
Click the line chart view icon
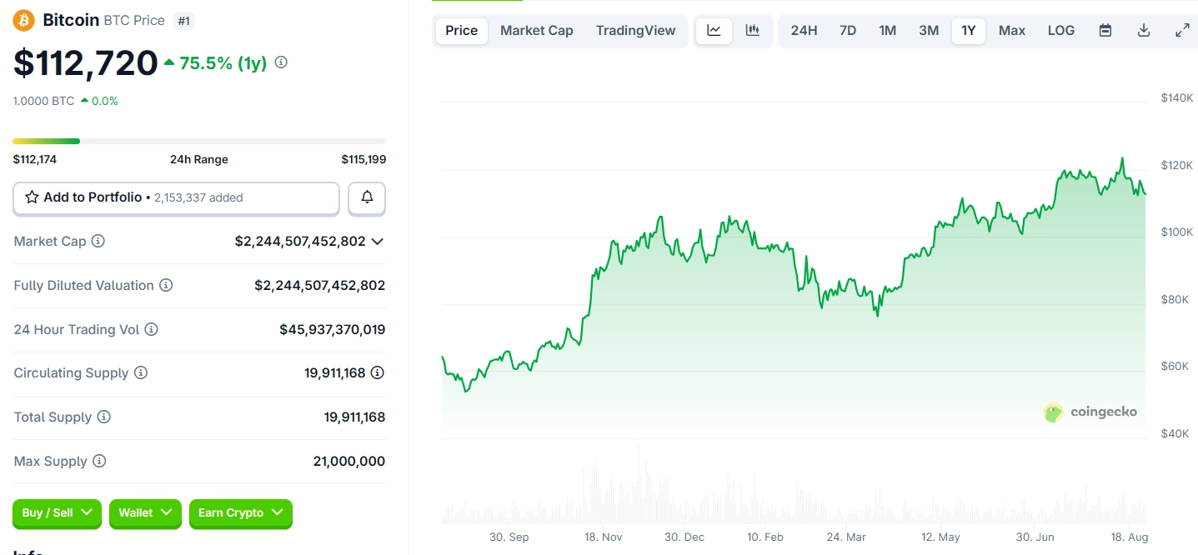[714, 31]
